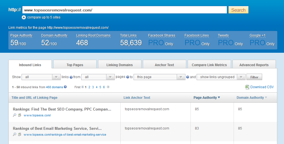Click the Search button
The height and width of the screenshot is (144, 284).
[238, 10]
